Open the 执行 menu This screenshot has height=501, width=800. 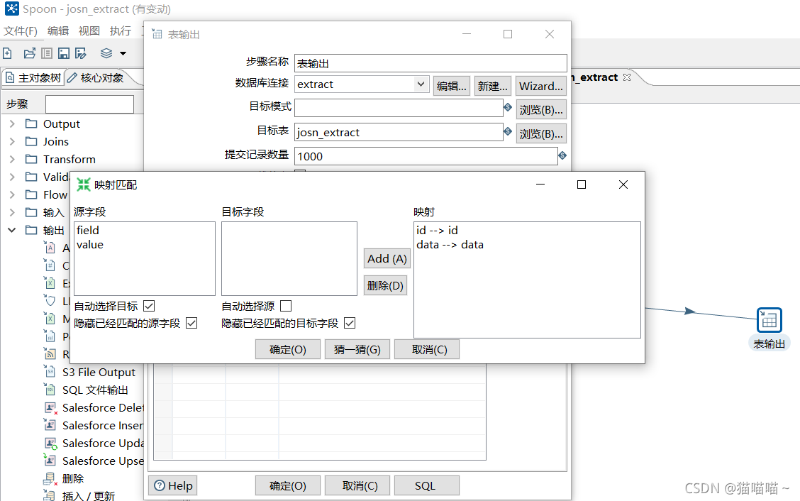[x=121, y=31]
